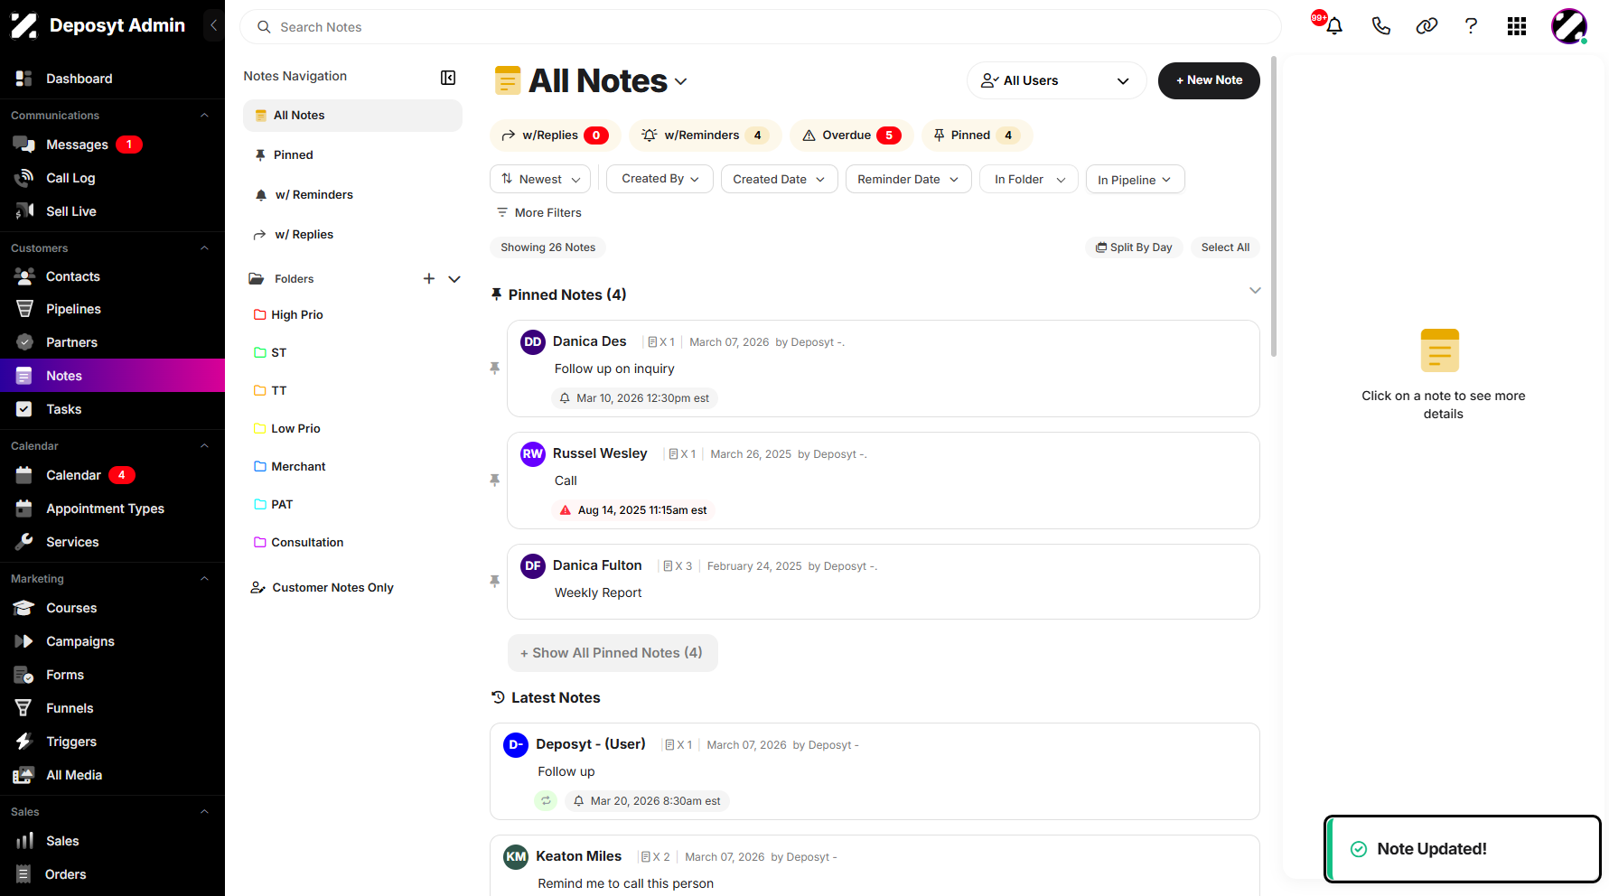Select All Notes in Notes Navigation

(x=352, y=116)
